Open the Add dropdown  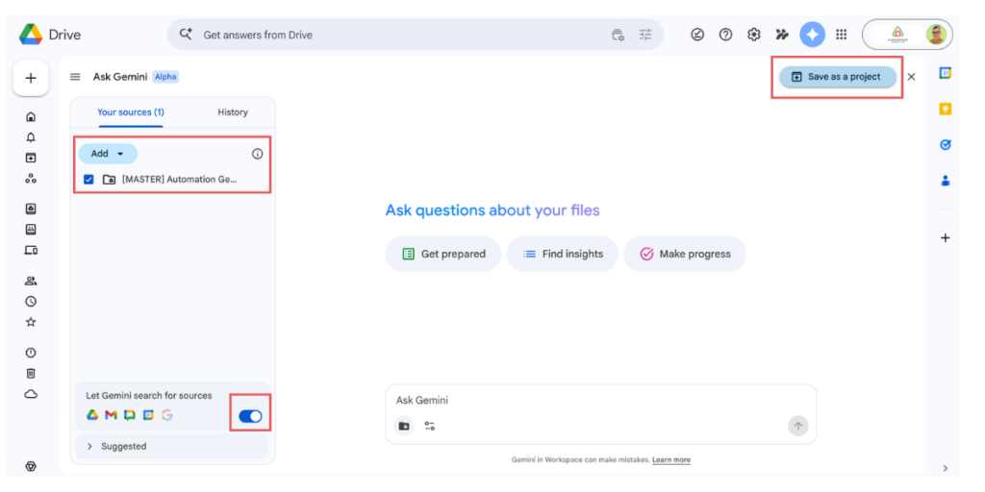[x=108, y=154]
